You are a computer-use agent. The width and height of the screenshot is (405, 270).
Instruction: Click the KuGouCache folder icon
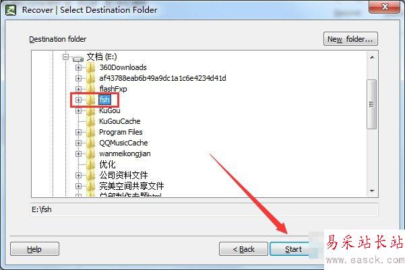point(91,121)
